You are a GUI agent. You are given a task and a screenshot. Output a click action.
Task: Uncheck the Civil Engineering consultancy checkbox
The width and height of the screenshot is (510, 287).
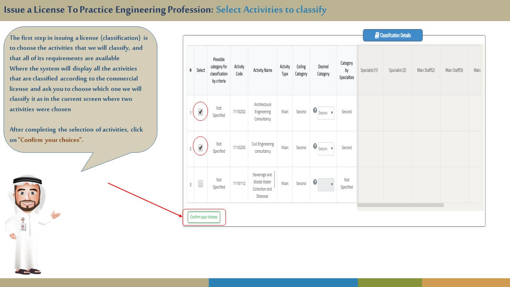200,148
